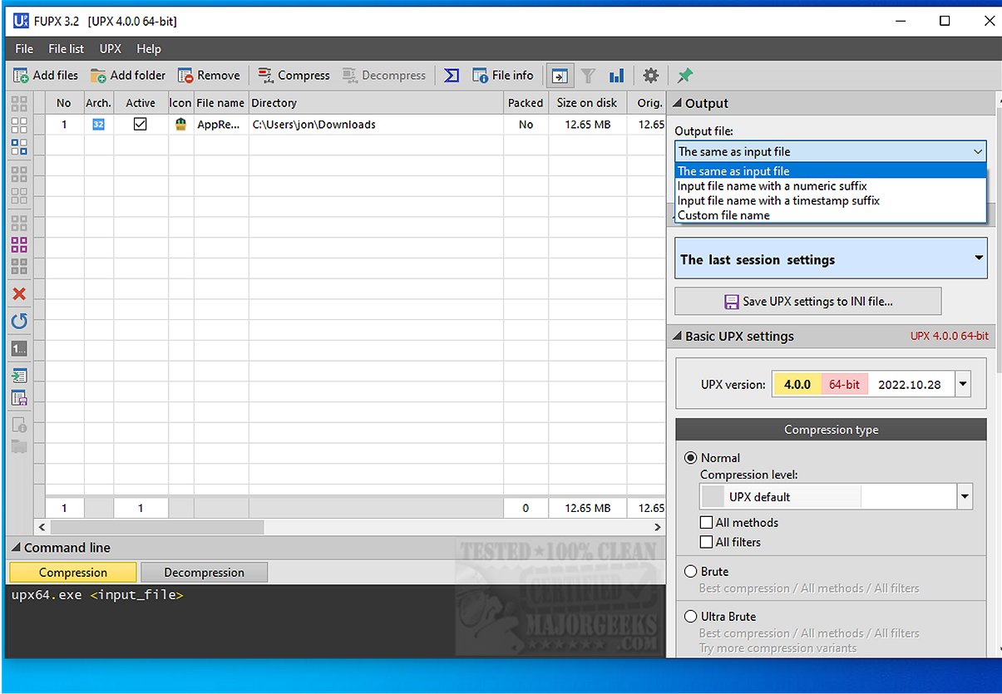Screen dimensions: 1002x694
Task: Open the File list menu
Action: pyautogui.click(x=66, y=49)
